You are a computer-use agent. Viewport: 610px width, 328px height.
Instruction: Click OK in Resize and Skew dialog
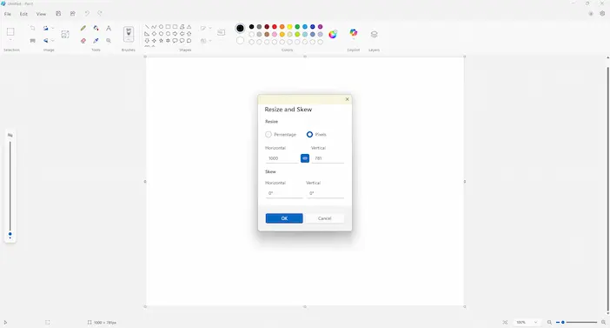284,218
